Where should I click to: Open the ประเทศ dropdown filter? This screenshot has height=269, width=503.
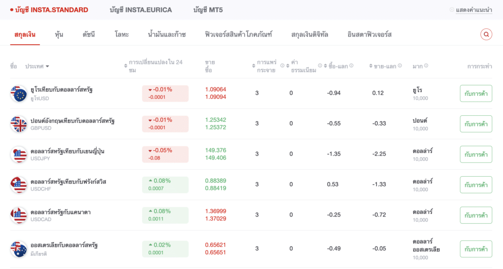pyautogui.click(x=37, y=66)
